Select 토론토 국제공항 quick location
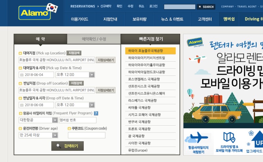The image size is (263, 162). [151, 129]
